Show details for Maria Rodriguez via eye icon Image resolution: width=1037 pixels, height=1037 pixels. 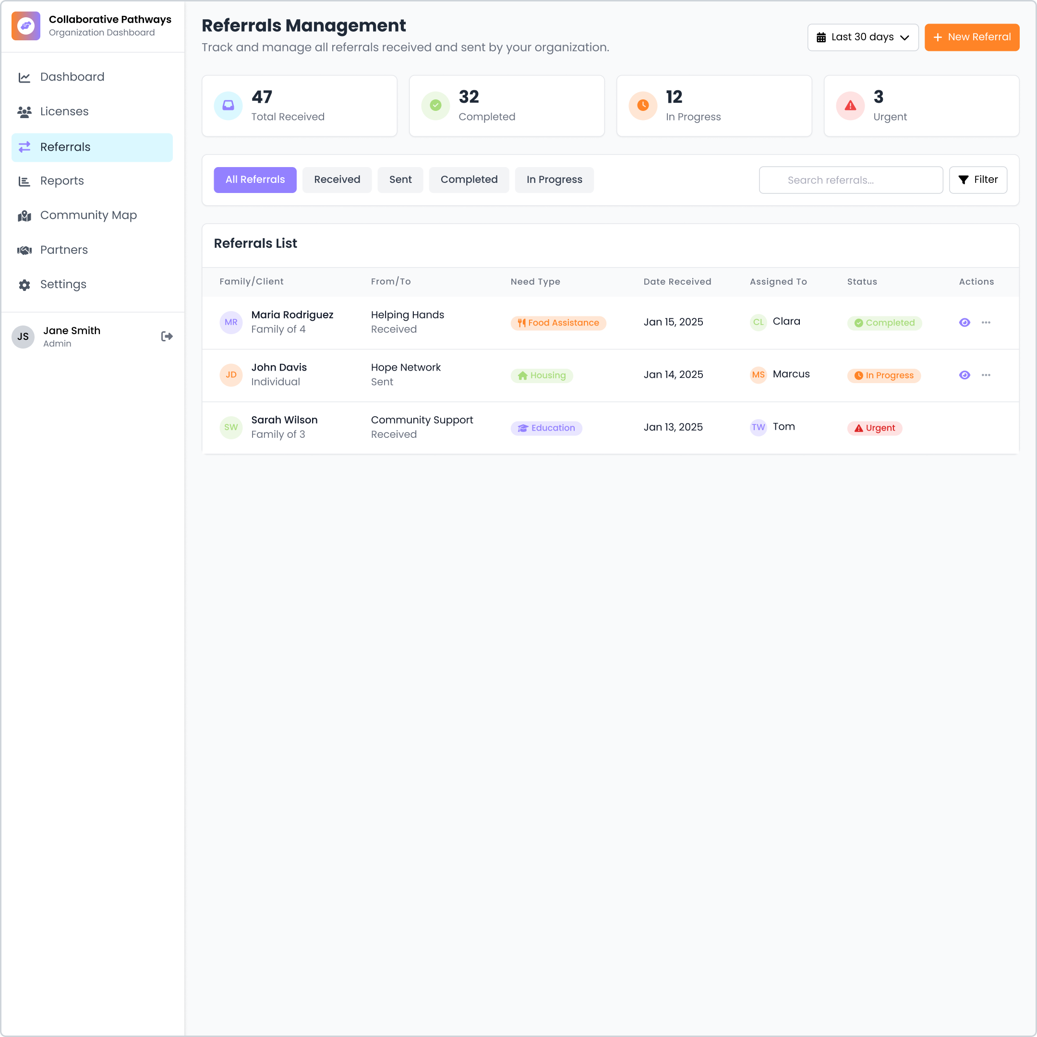coord(965,322)
